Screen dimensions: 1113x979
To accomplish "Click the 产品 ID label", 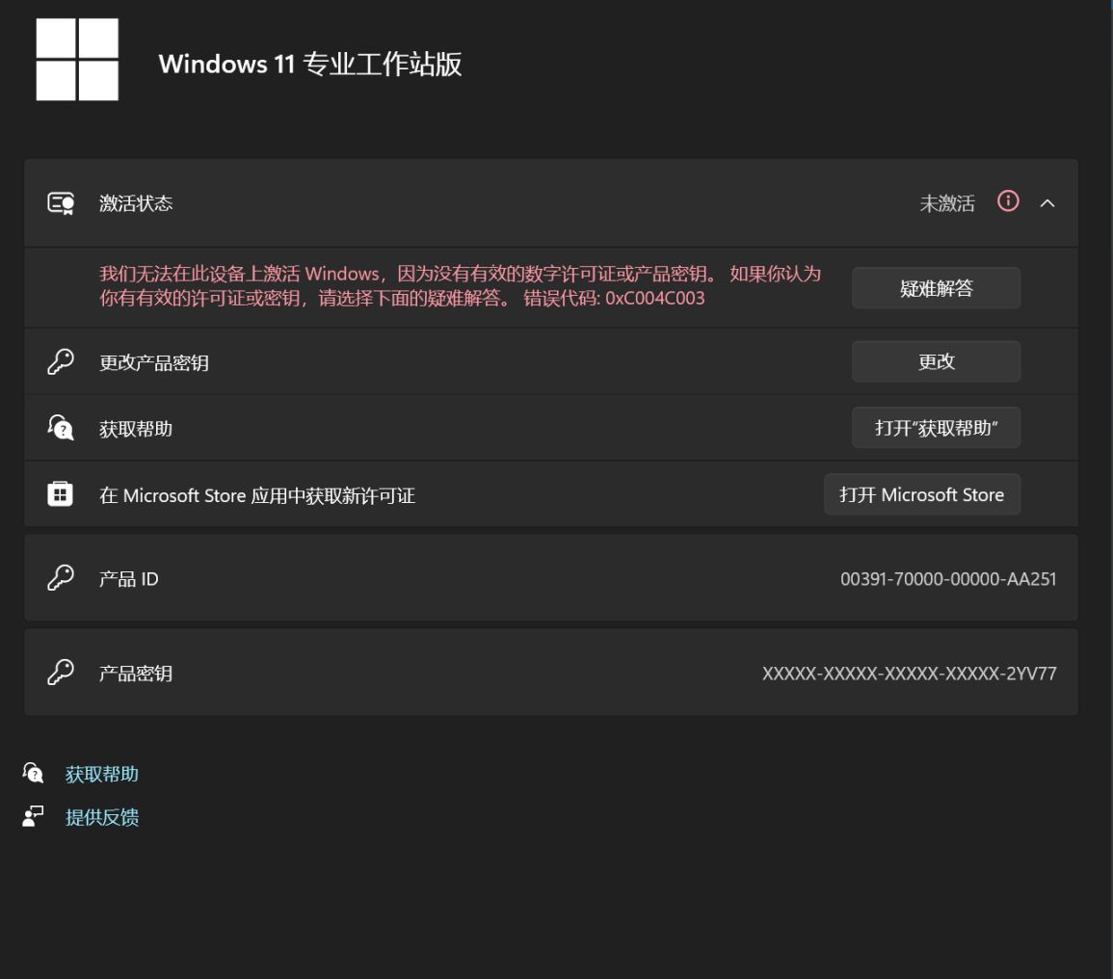I will (128, 579).
